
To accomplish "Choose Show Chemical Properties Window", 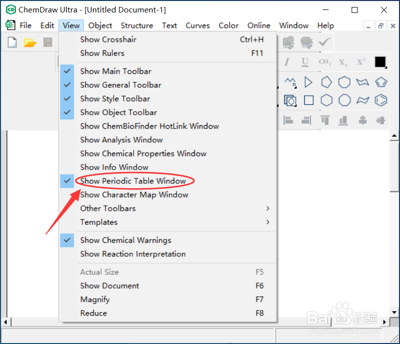I will [168, 154].
